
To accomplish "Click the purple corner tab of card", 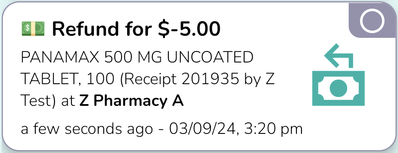I will coord(372,20).
